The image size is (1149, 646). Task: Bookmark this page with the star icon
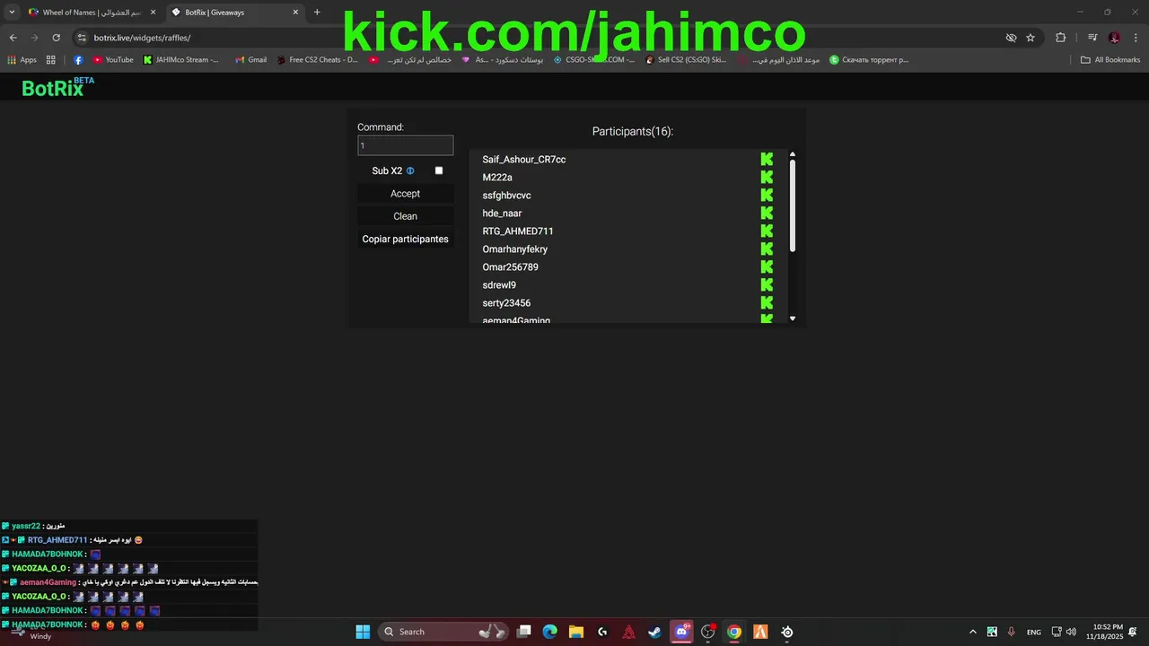[1031, 38]
